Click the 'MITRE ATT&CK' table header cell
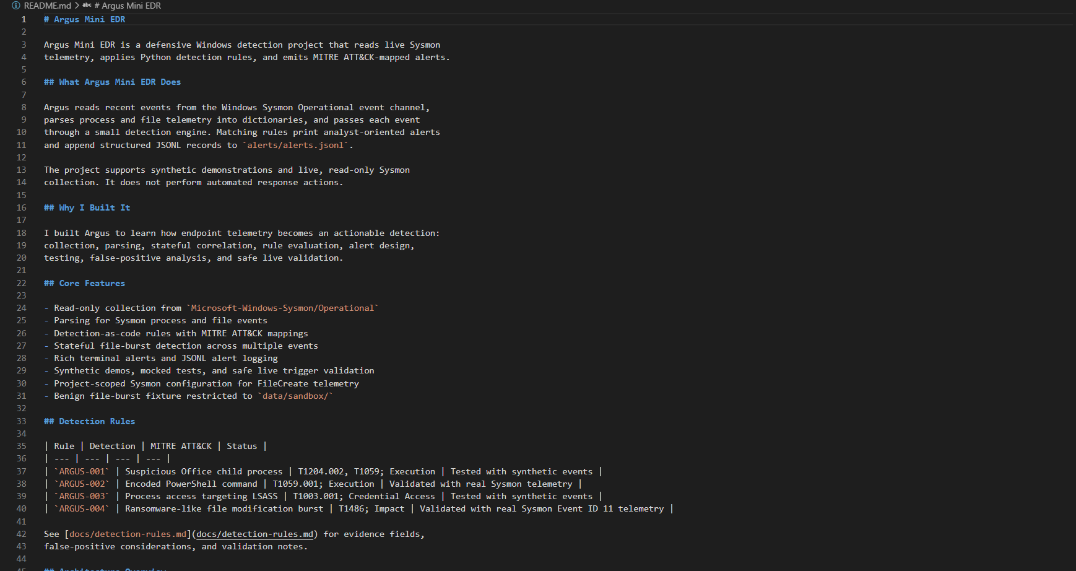The width and height of the screenshot is (1076, 571). click(x=181, y=446)
